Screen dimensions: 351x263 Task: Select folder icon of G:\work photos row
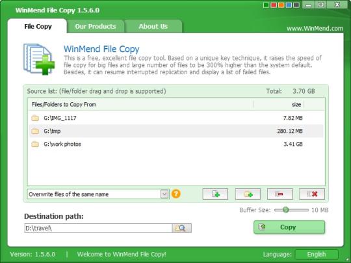point(35,144)
